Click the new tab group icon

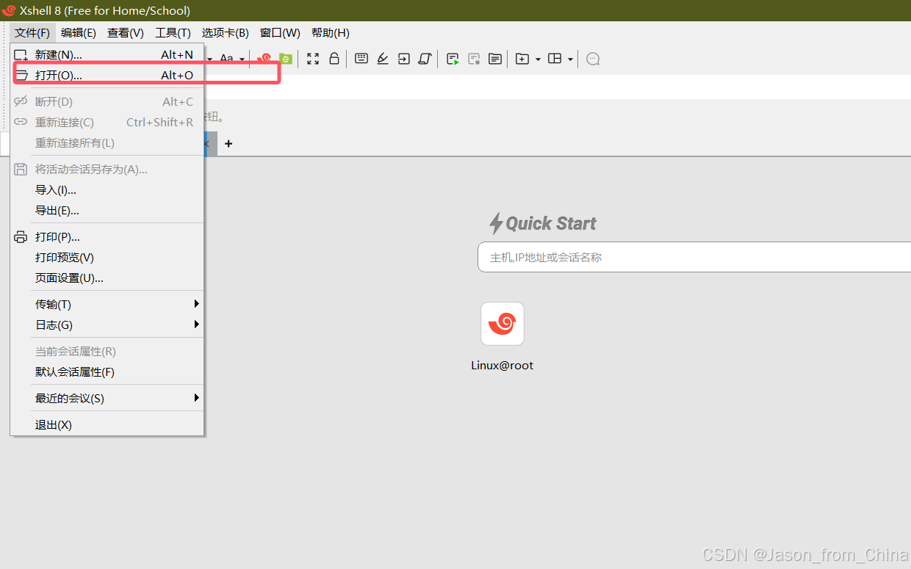(522, 59)
